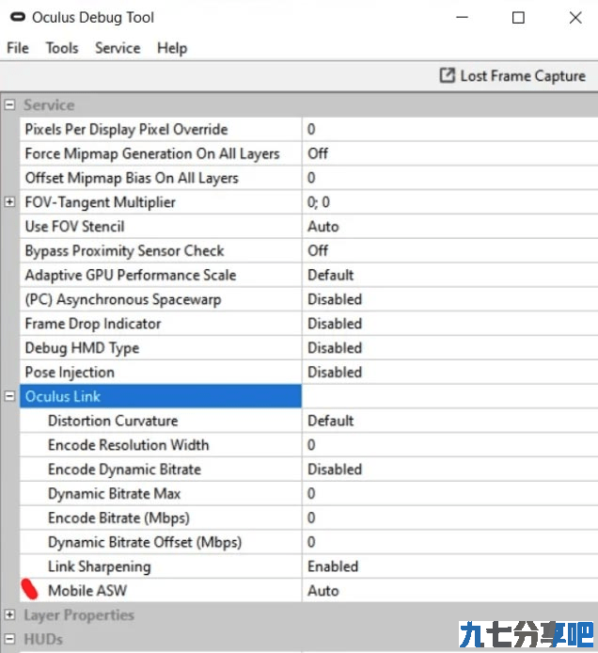Select the Encode Bitrate (Mbps) label
The width and height of the screenshot is (598, 653).
(x=119, y=518)
